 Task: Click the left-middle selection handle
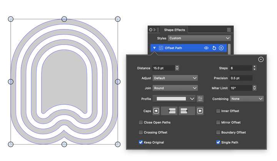pos(11,82)
